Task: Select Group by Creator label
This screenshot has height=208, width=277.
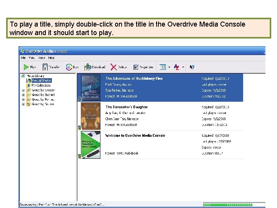Action: [43, 90]
